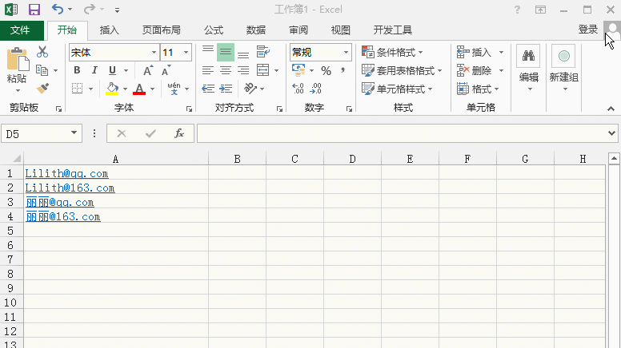Wrap text in the cell
The width and height of the screenshot is (621, 348).
click(262, 52)
